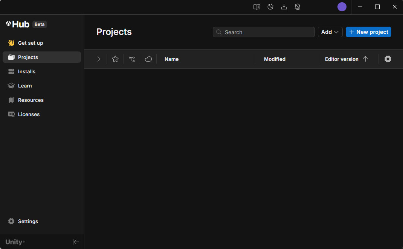This screenshot has width=403, height=249.
Task: Go to the Installs section
Action: coord(26,71)
